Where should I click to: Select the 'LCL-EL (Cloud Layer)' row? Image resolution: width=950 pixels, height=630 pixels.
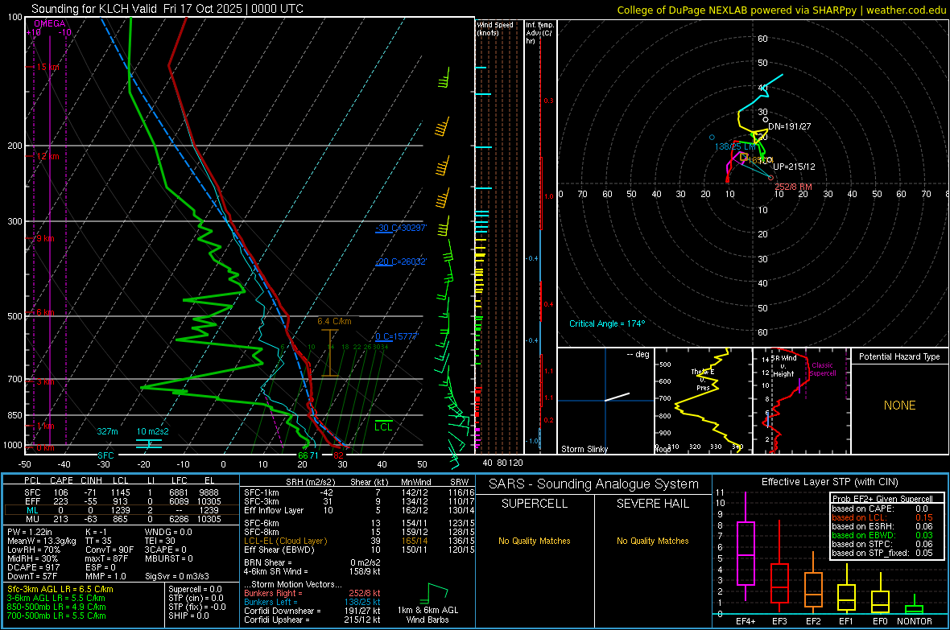tap(359, 541)
